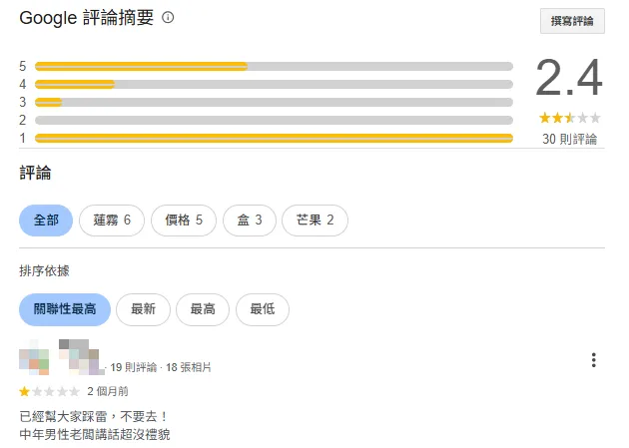The image size is (629, 448).
Task: Click the one-star rating on the review
Action: coord(49,391)
